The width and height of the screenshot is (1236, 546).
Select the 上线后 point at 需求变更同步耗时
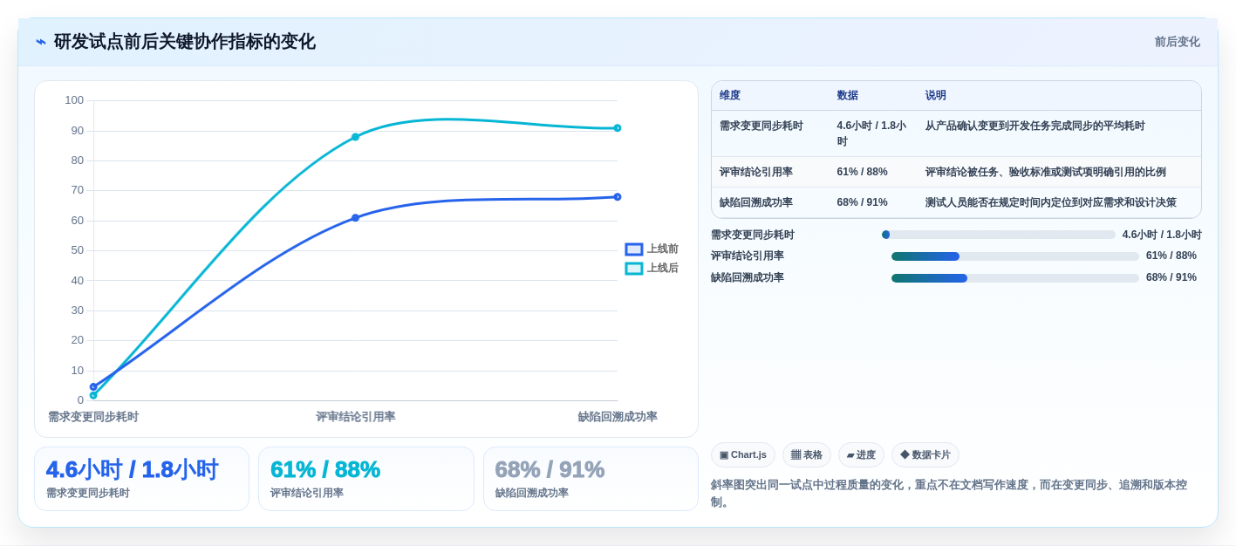[x=93, y=396]
